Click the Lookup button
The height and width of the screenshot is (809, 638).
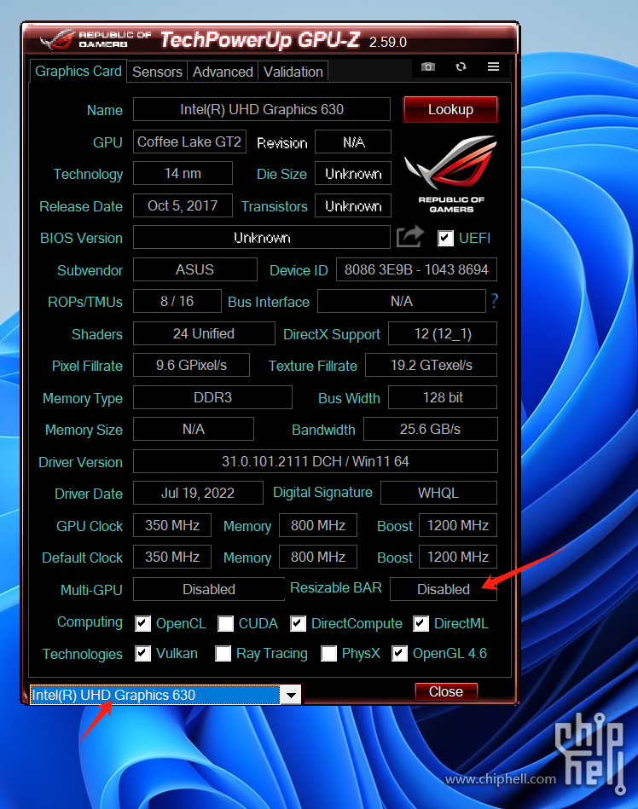click(450, 109)
